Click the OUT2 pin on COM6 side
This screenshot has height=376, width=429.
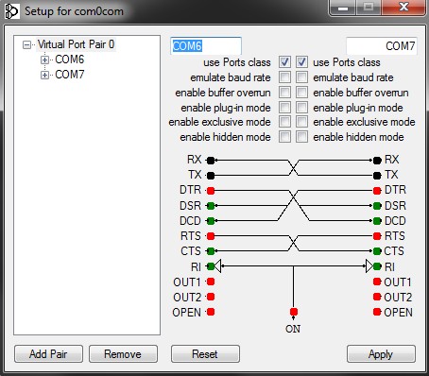pos(211,297)
